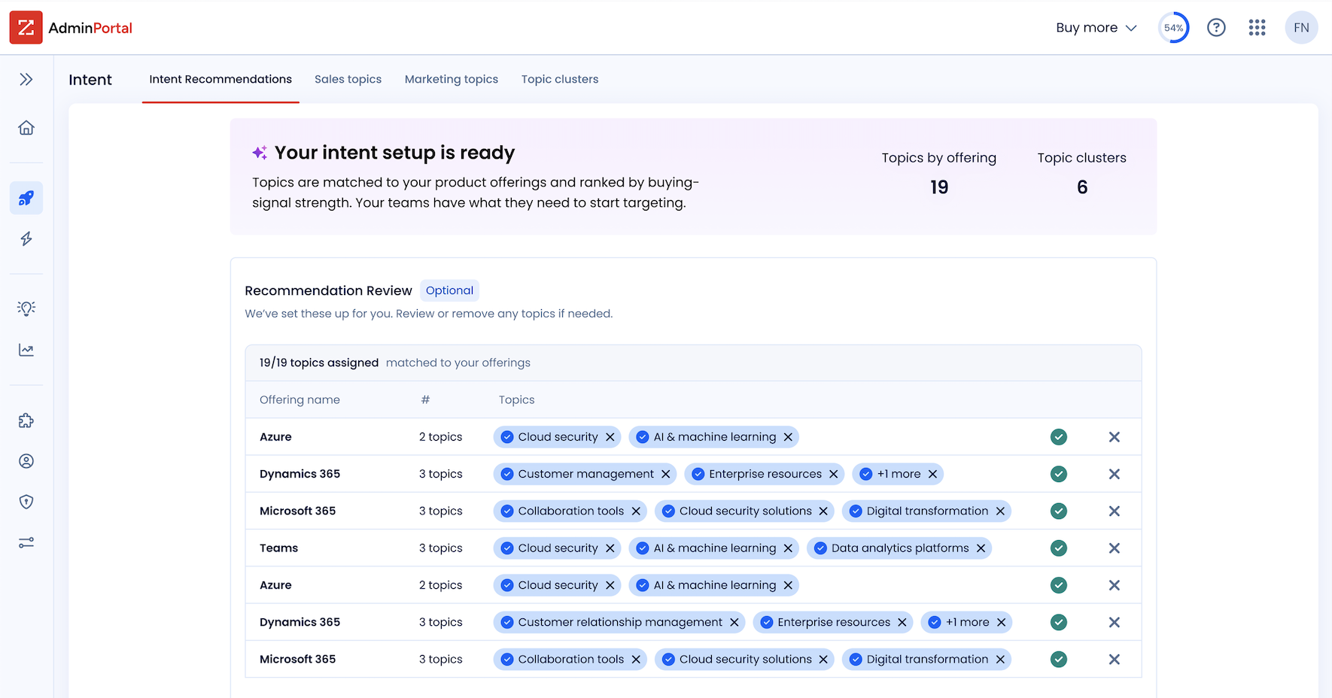Switch to the Sales topics tab
The image size is (1332, 698).
[x=348, y=79]
